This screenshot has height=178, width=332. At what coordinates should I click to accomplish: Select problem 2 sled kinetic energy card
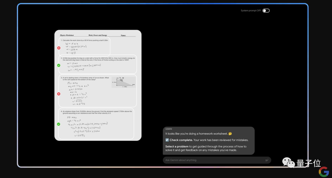[98, 64]
